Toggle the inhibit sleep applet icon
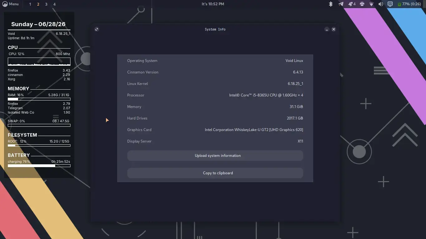Viewport: 426px width, 239px height. coord(390,4)
